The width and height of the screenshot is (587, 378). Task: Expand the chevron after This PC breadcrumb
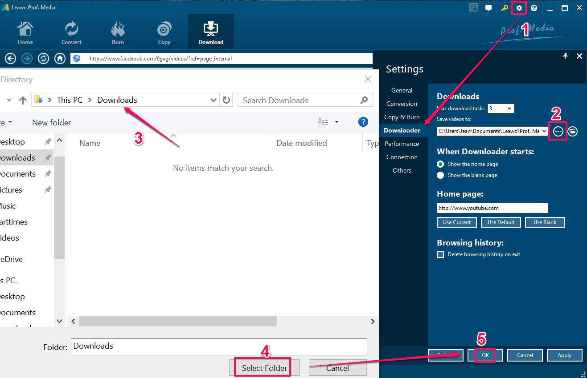coord(90,100)
